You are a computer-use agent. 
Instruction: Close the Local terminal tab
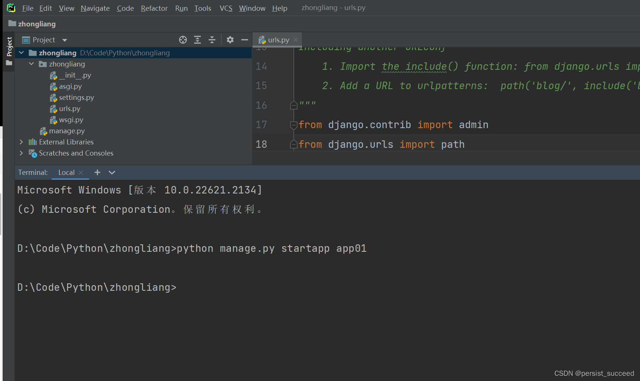tap(81, 172)
